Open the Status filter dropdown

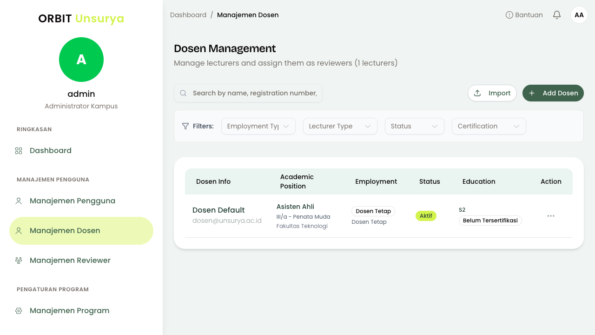point(415,126)
